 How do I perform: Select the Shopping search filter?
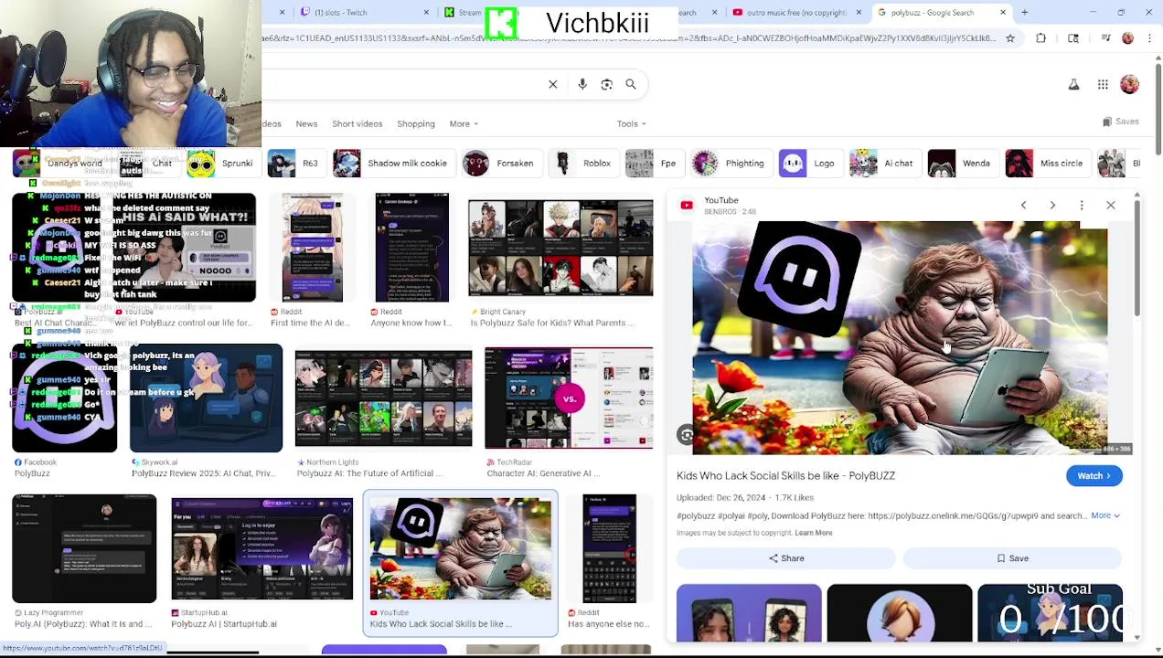pos(416,124)
